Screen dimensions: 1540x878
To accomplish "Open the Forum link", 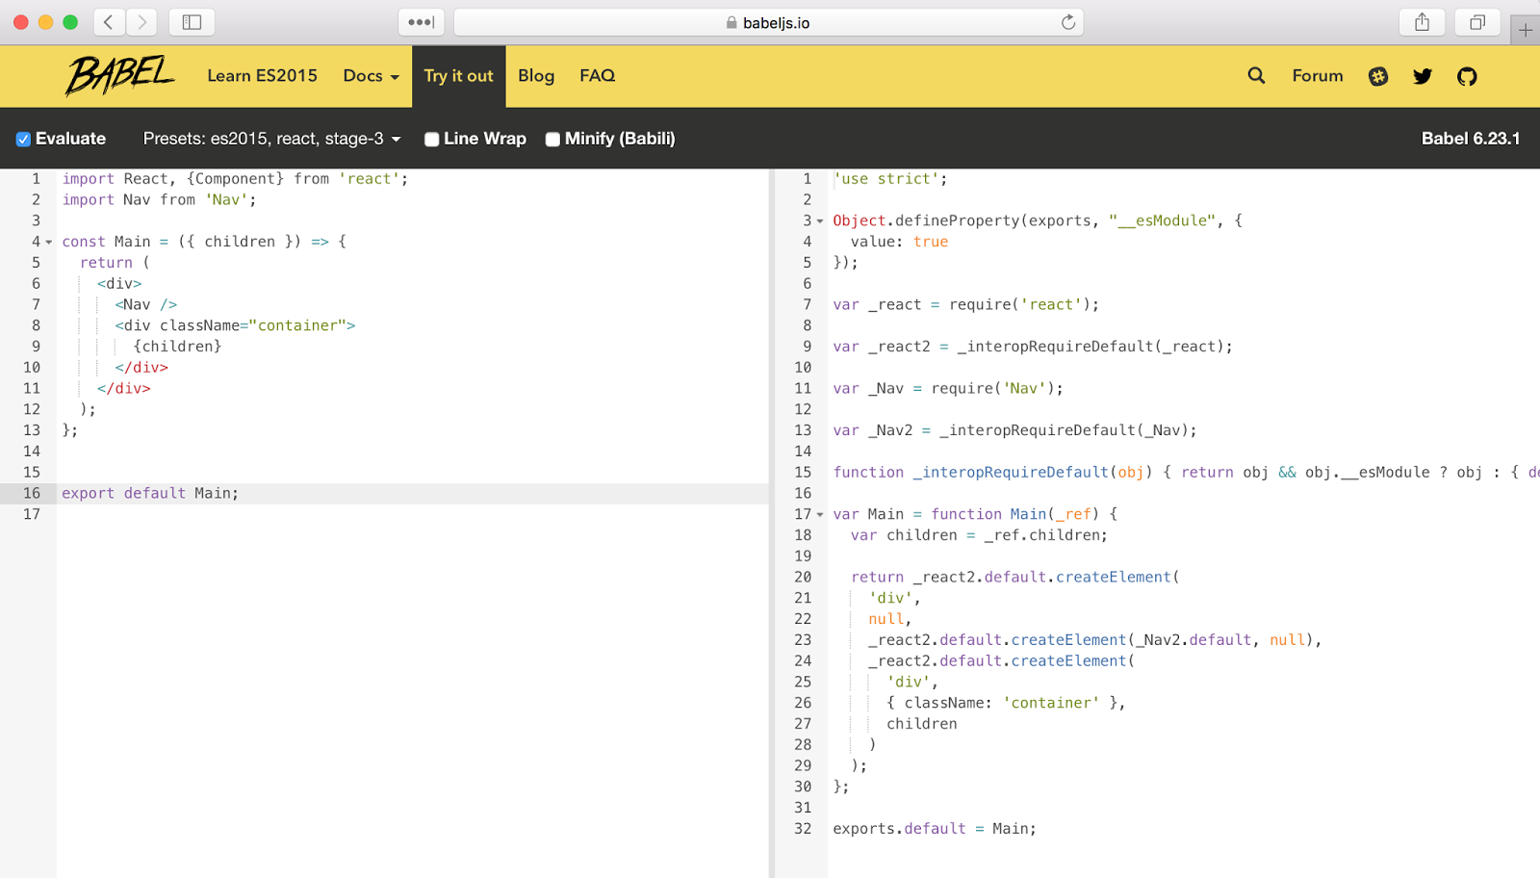I will pos(1318,75).
